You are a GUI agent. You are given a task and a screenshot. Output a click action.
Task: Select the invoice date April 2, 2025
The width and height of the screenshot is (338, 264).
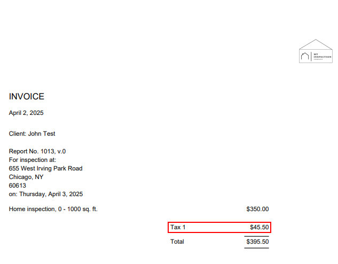point(26,113)
